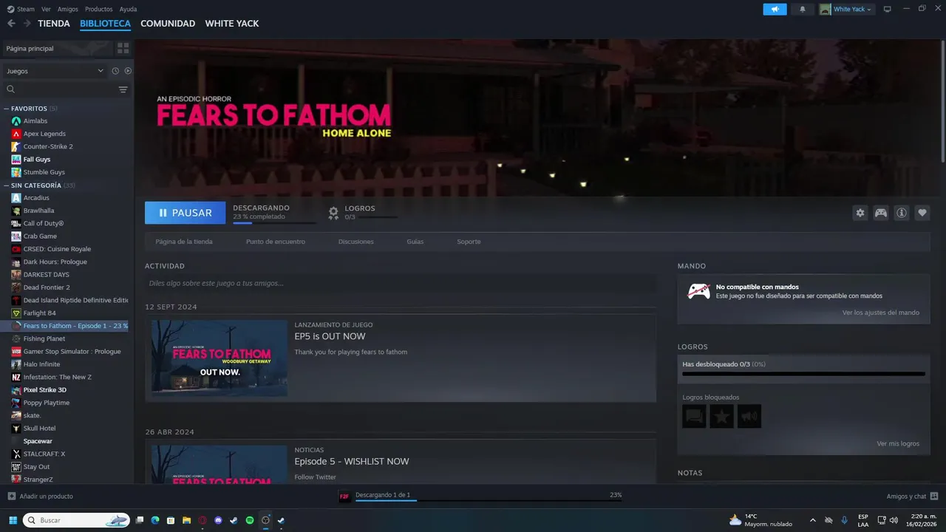Viewport: 946px width, 532px height.
Task: Sort library by recent activity clock icon
Action: (x=115, y=71)
